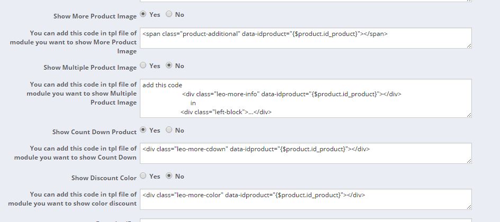This screenshot has height=222, width=500.
Task: Set Show Count Down Product to No
Action: click(169, 130)
